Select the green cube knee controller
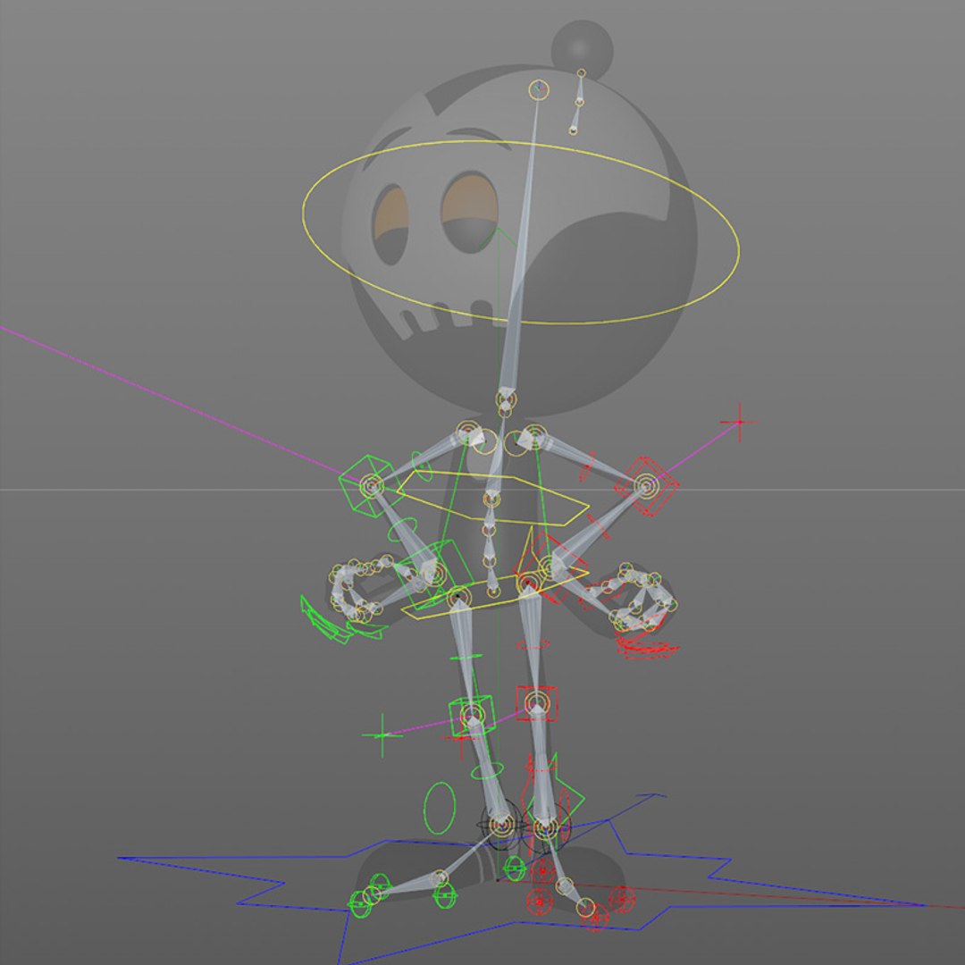This screenshot has height=965, width=965. pyautogui.click(x=472, y=716)
